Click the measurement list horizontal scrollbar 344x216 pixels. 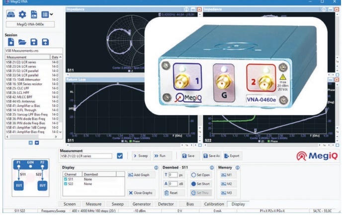pyautogui.click(x=32, y=137)
